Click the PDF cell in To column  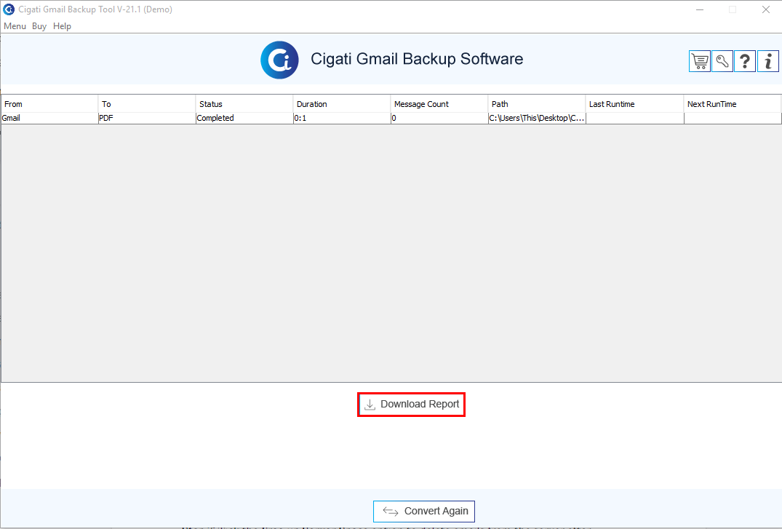(x=147, y=119)
